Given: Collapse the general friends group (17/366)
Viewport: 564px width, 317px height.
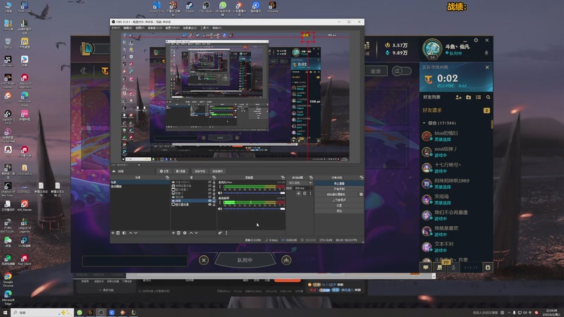Looking at the screenshot, I should (424, 123).
